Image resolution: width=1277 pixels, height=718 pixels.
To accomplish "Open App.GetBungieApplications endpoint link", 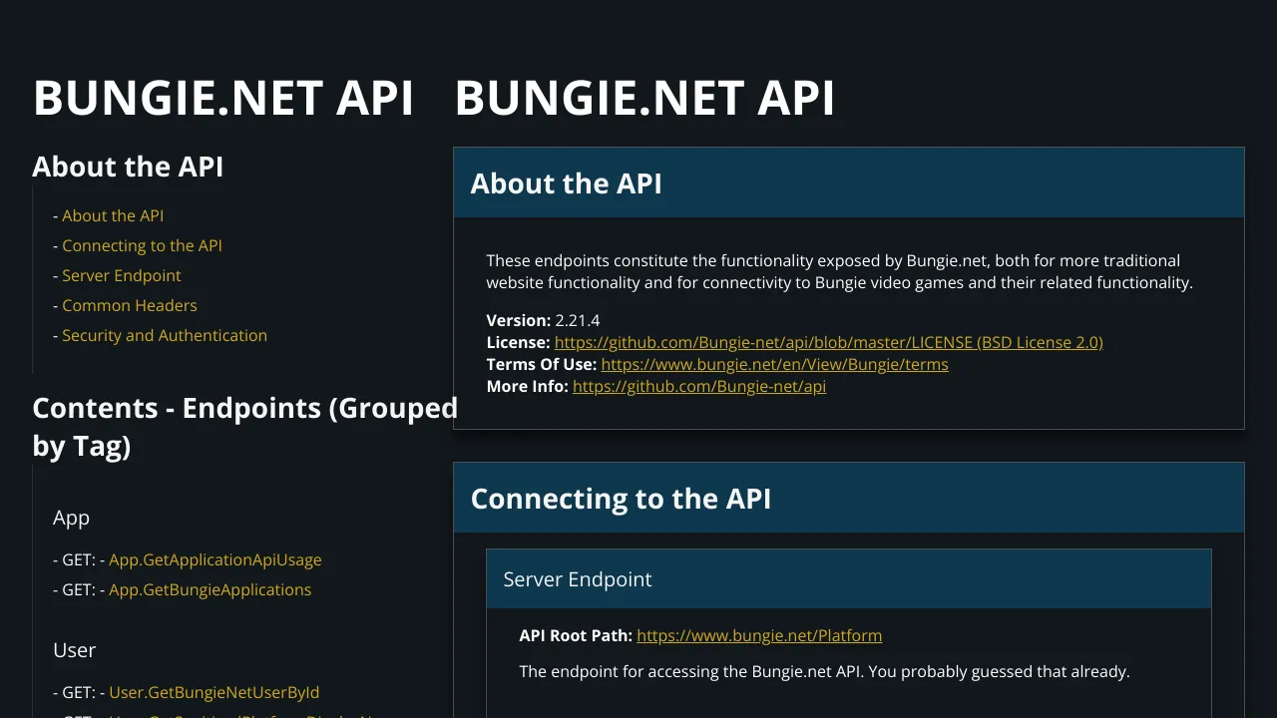I will pos(210,589).
